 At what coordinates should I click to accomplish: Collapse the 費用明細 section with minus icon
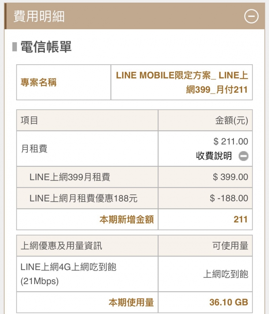(251, 16)
